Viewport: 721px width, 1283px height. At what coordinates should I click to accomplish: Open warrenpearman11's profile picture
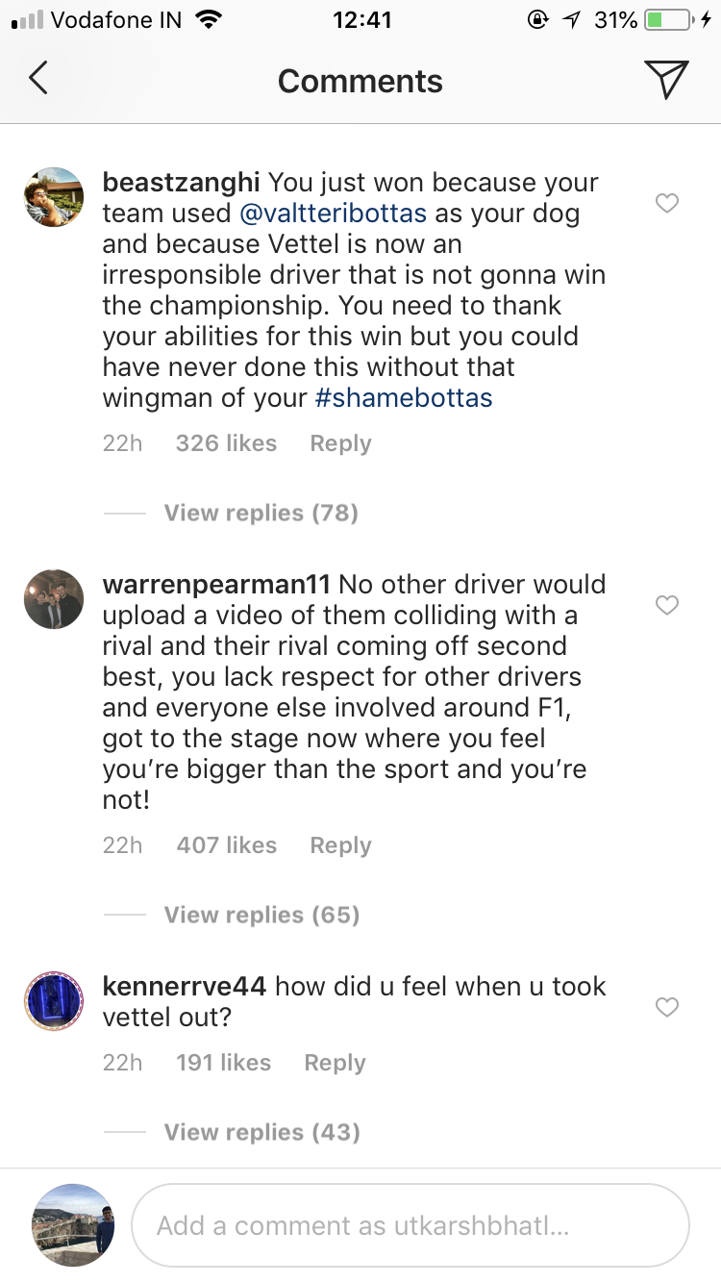click(x=54, y=599)
